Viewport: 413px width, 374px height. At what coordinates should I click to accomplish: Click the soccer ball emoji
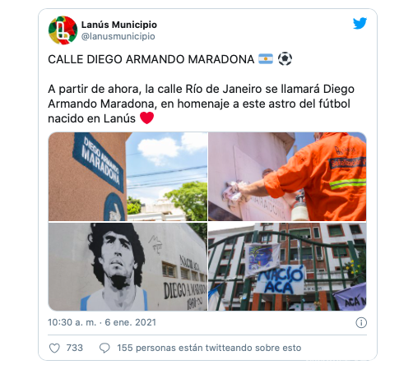(285, 59)
